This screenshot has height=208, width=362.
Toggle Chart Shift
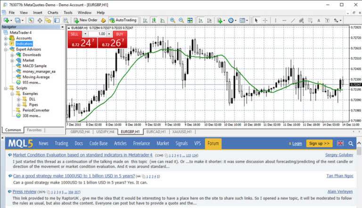pyautogui.click(x=209, y=20)
